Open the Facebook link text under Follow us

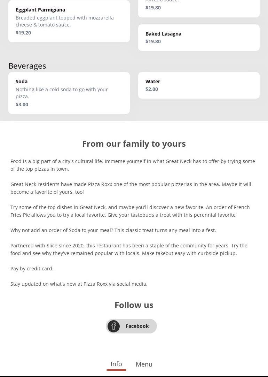(x=137, y=326)
